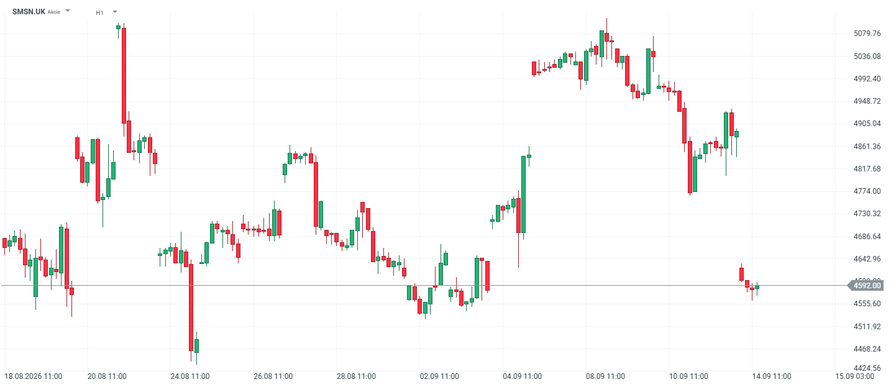Click the H1 interval label

pos(99,12)
